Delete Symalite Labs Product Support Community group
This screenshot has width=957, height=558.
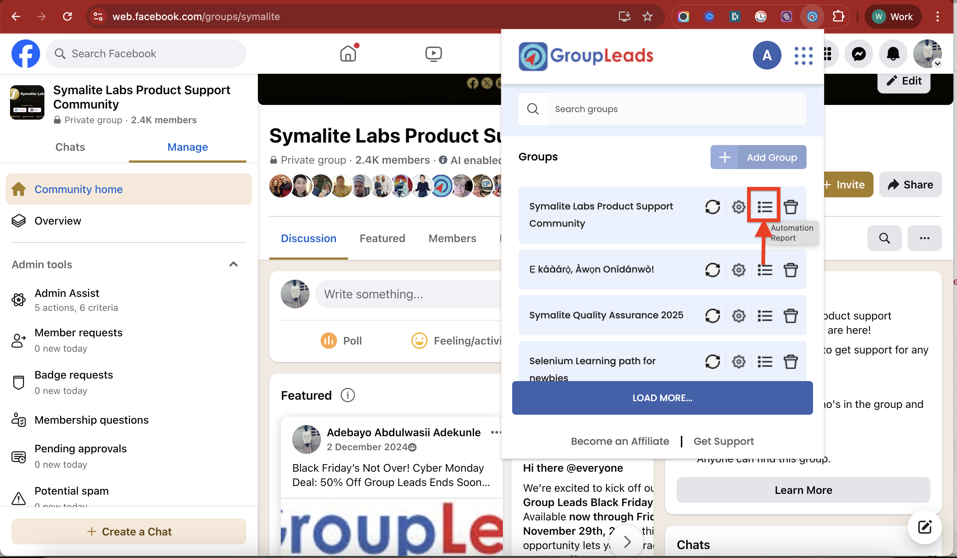tap(791, 207)
